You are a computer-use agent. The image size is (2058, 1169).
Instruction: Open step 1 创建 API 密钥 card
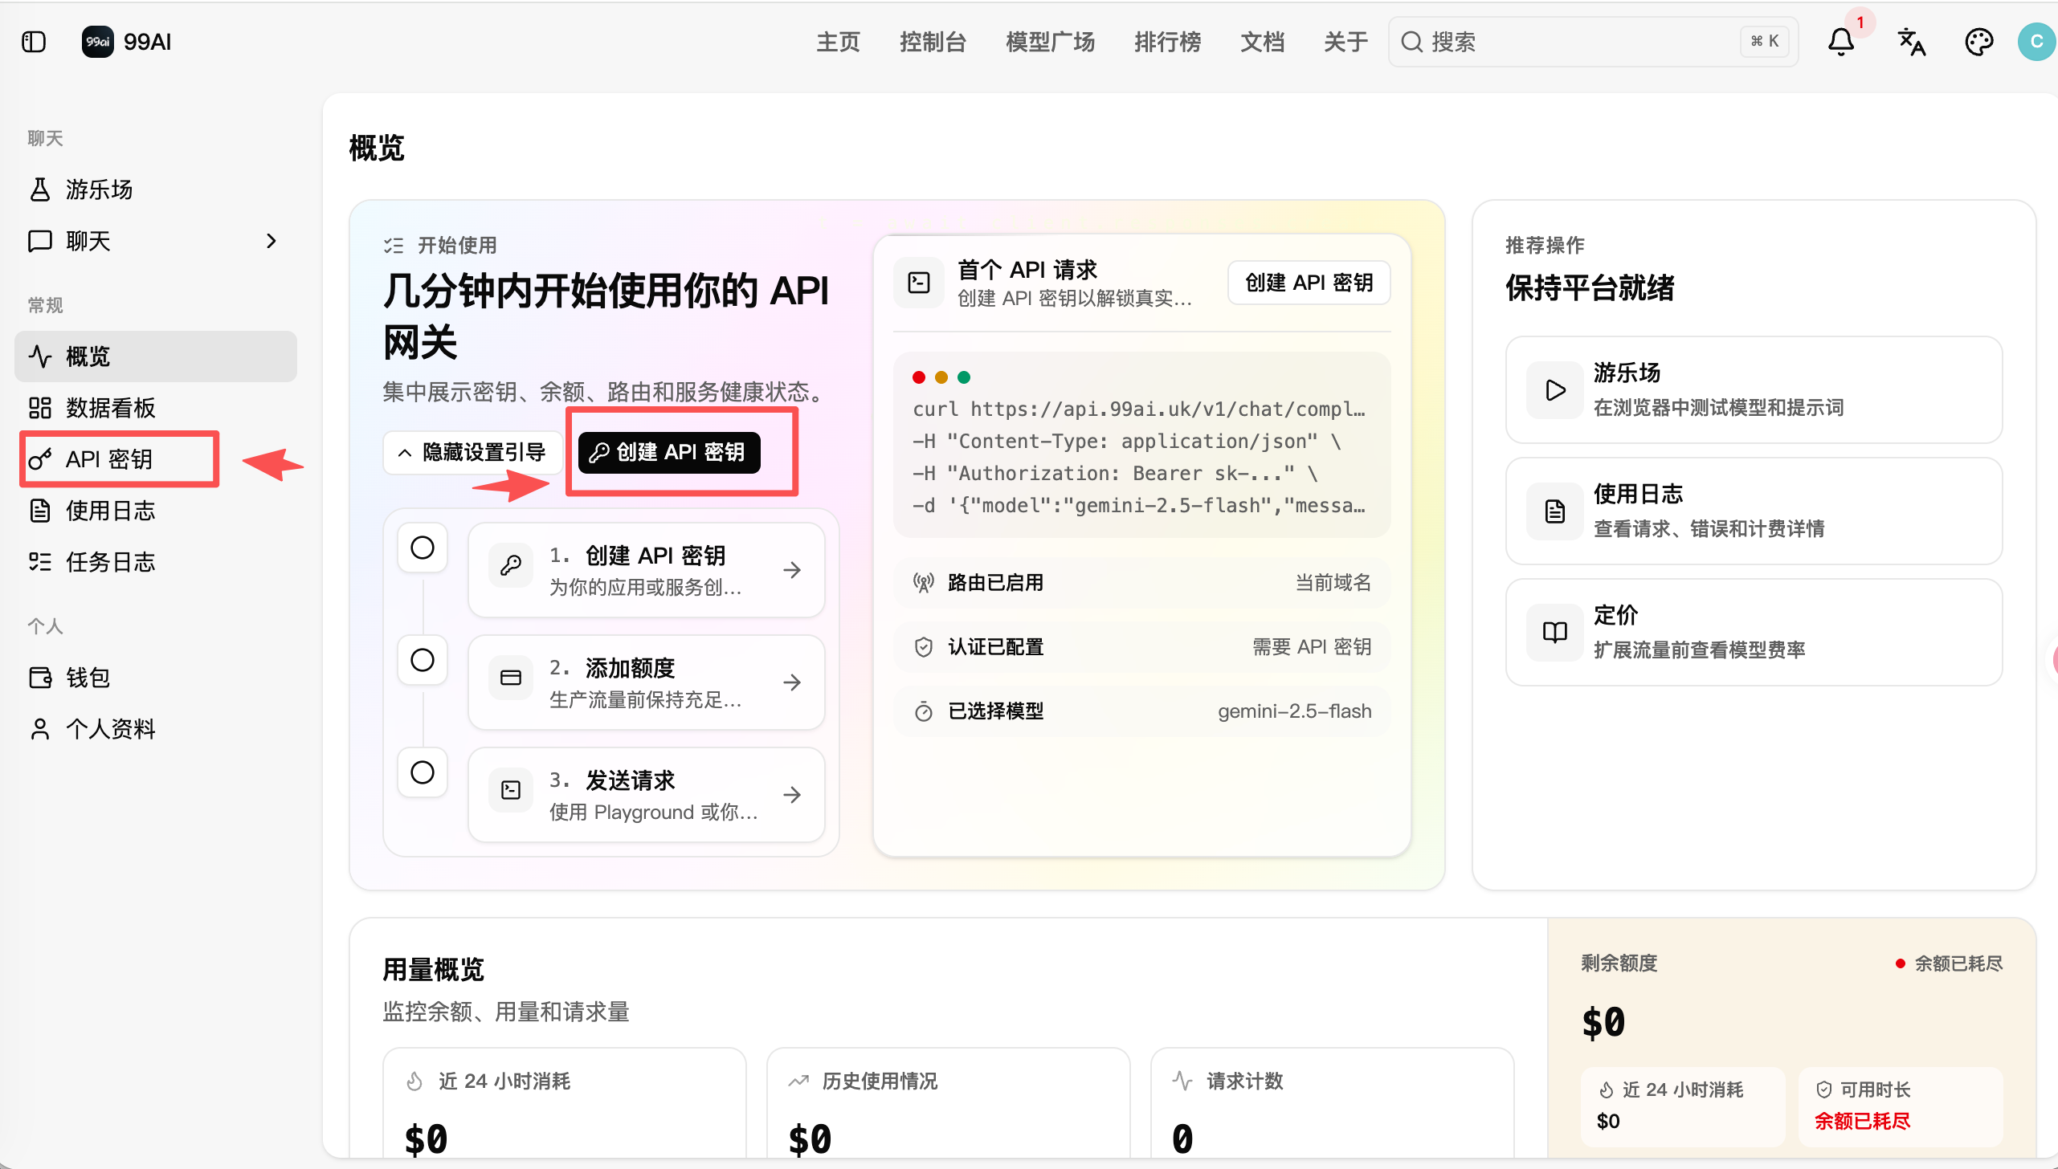click(647, 570)
